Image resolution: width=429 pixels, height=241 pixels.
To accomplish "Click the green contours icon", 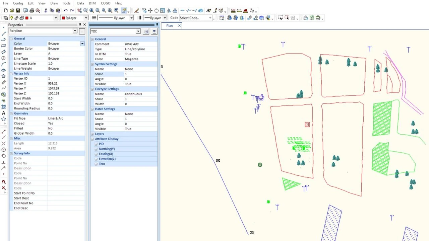I will point(312,18).
